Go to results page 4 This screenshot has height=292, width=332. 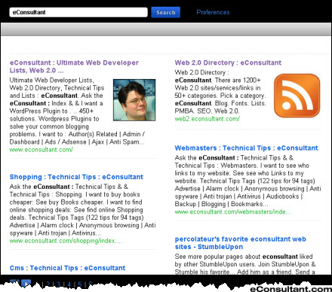click(x=69, y=284)
